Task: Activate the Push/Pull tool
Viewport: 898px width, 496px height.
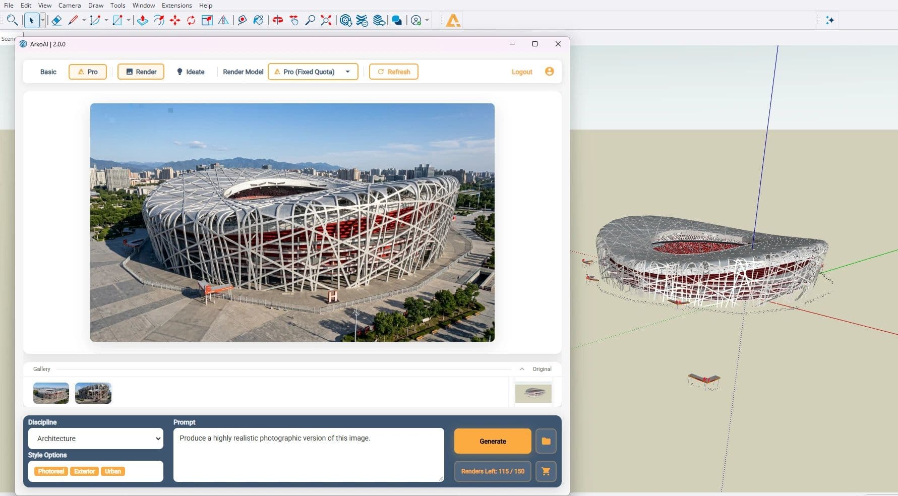Action: coord(143,20)
